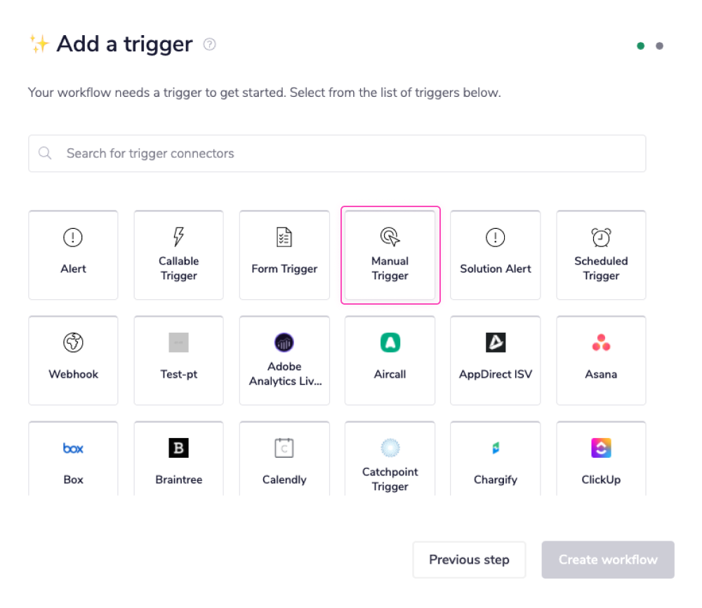Choose the Braintree connector icon

coord(178,448)
